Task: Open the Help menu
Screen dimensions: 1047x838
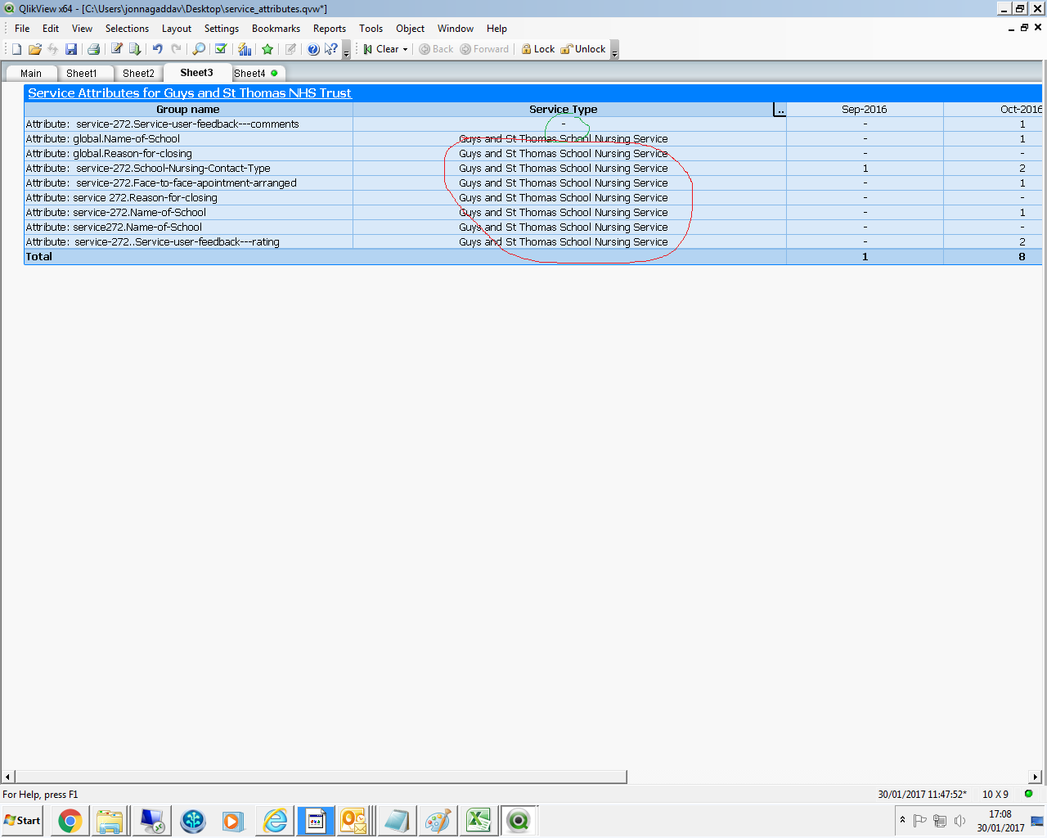Action: click(x=497, y=29)
